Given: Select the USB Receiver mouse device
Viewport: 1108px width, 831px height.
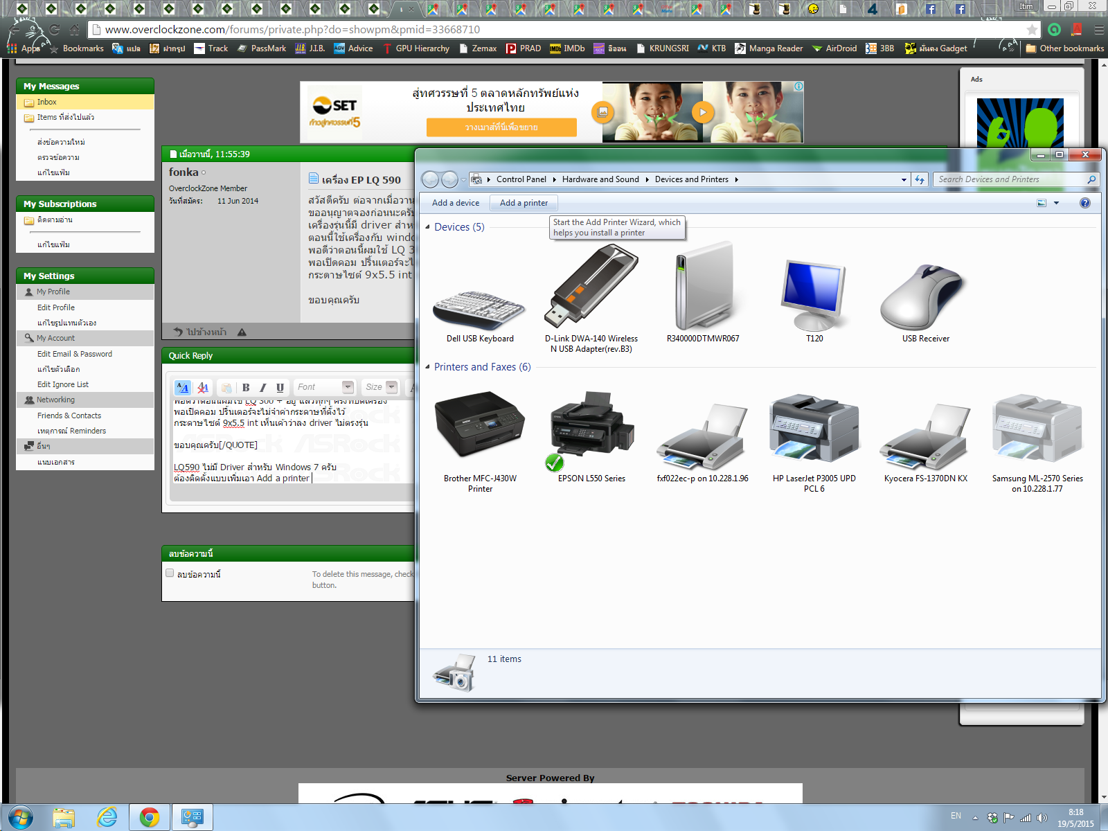Looking at the screenshot, I should [926, 303].
